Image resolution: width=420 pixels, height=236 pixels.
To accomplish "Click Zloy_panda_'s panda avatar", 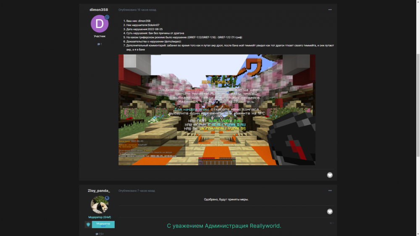I will coord(100,205).
